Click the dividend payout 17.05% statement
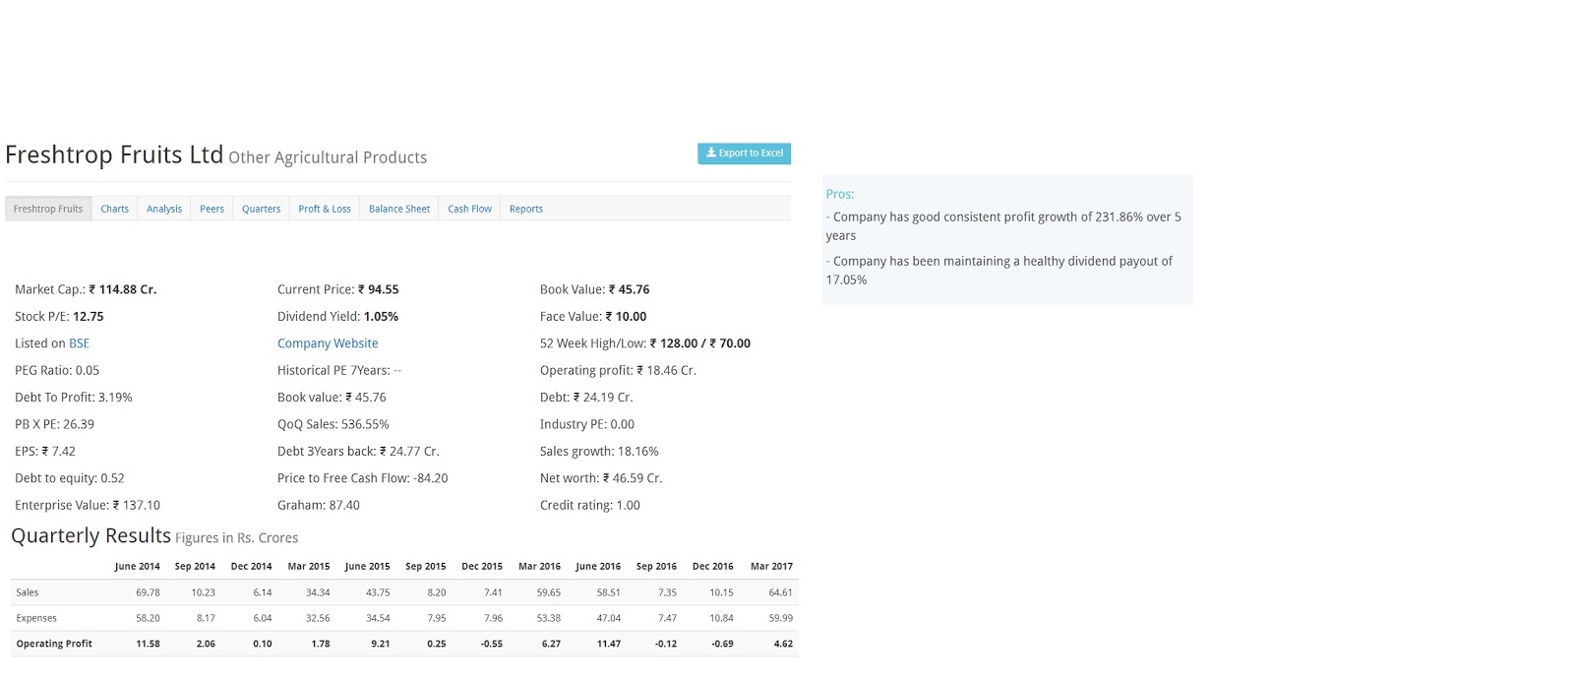The height and width of the screenshot is (683, 1574). 999,271
